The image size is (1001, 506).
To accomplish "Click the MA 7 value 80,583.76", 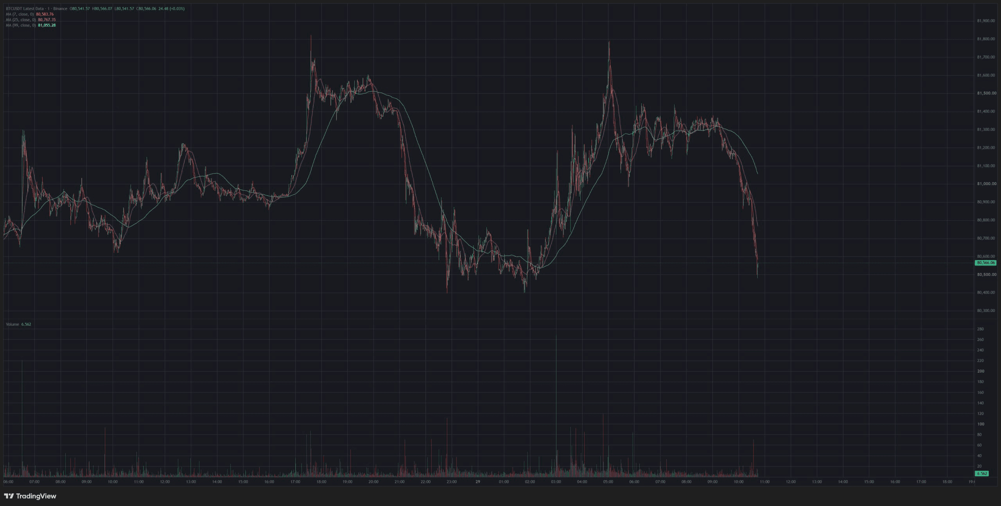I will (x=45, y=14).
